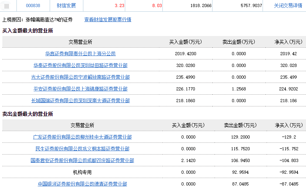Click the 机构专用 row name
The height and width of the screenshot is (189, 306).
click(x=82, y=172)
